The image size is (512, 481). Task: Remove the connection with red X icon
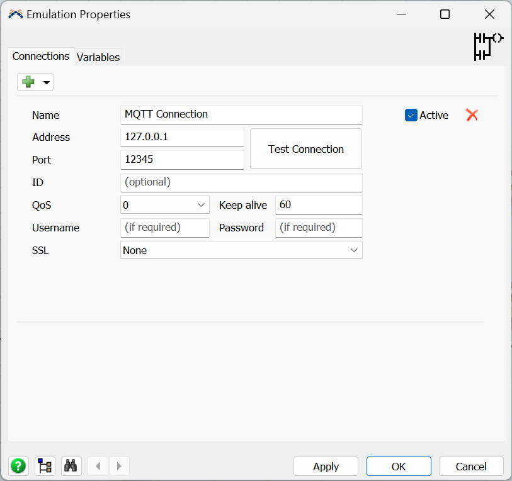click(x=472, y=114)
